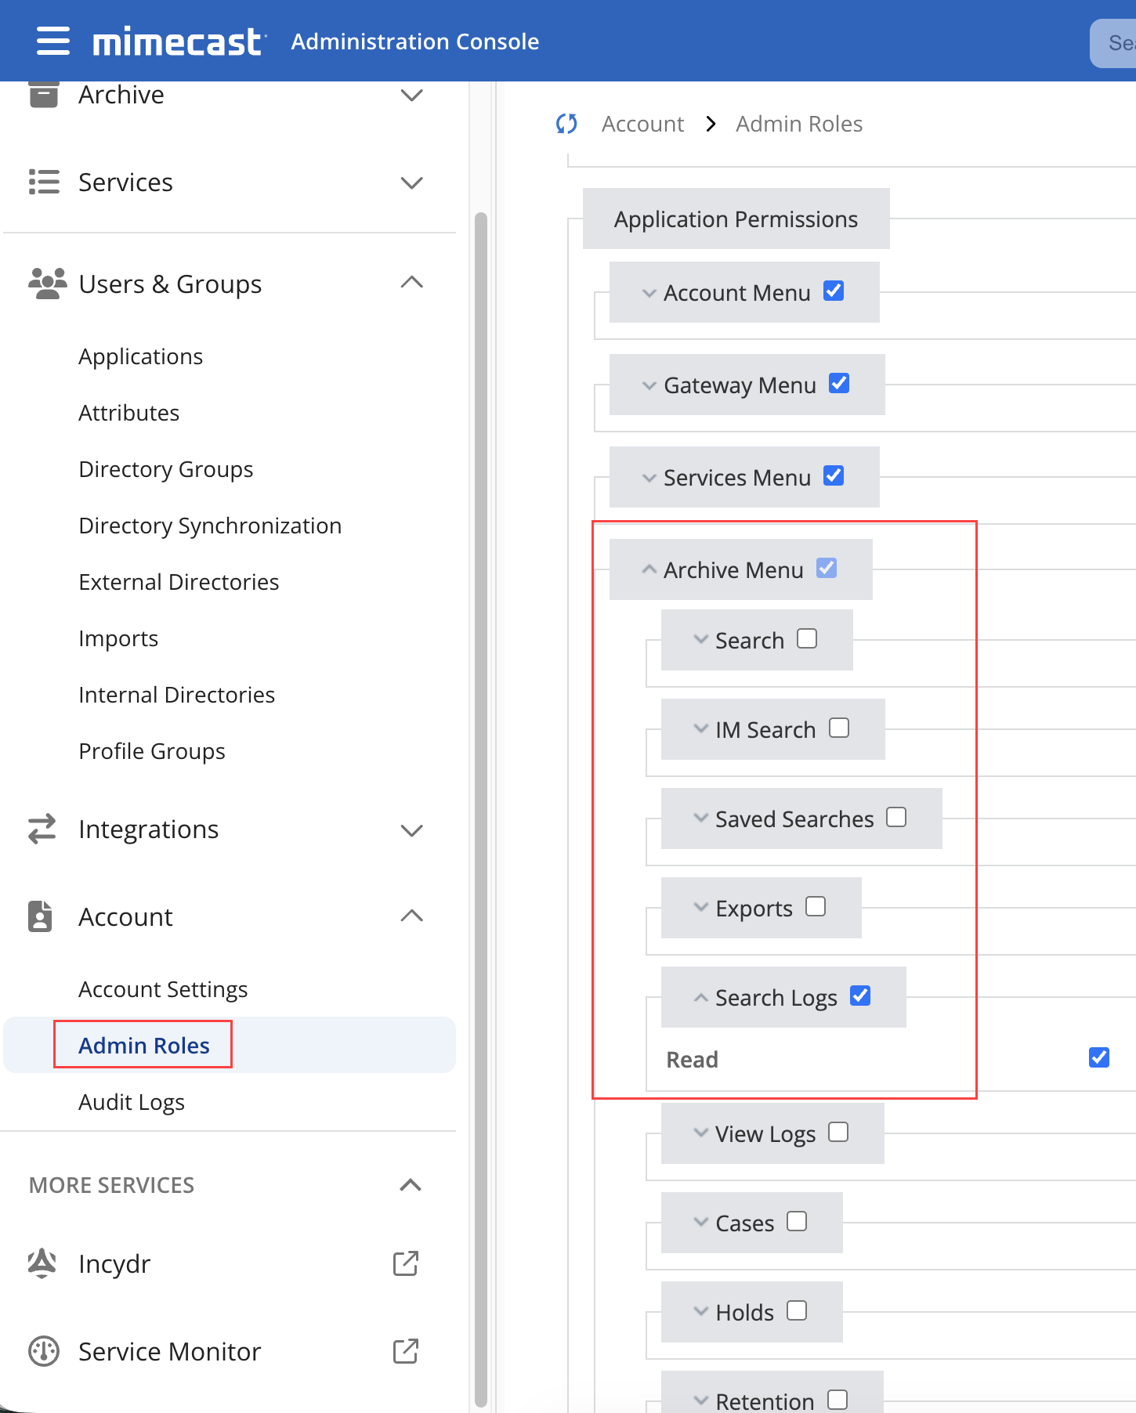Enable the Exports permission checkbox
The height and width of the screenshot is (1413, 1136).
coord(816,907)
